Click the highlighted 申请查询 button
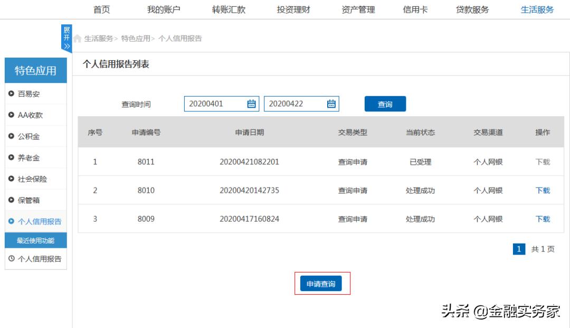Screen dimensions: 570x328 pyautogui.click(x=321, y=283)
